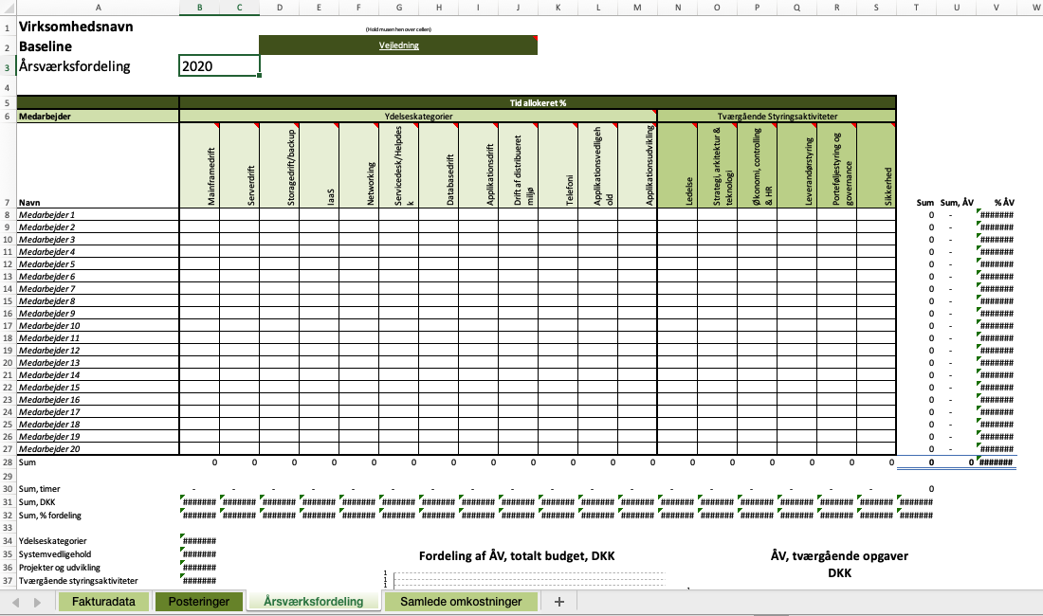Select the 'Tid allokeret %' header bar
Screen dimensions: 1043x616
click(x=537, y=103)
